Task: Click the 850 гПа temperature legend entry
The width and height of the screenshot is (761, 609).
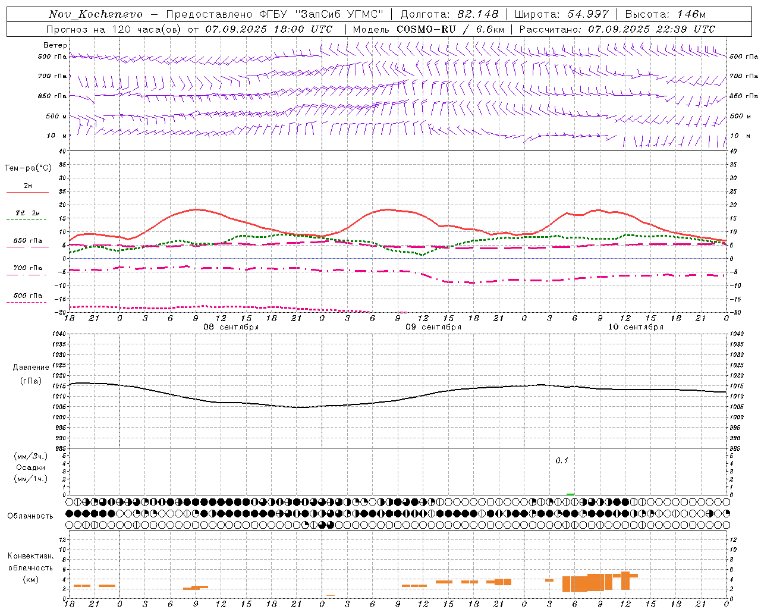Action: coord(28,241)
